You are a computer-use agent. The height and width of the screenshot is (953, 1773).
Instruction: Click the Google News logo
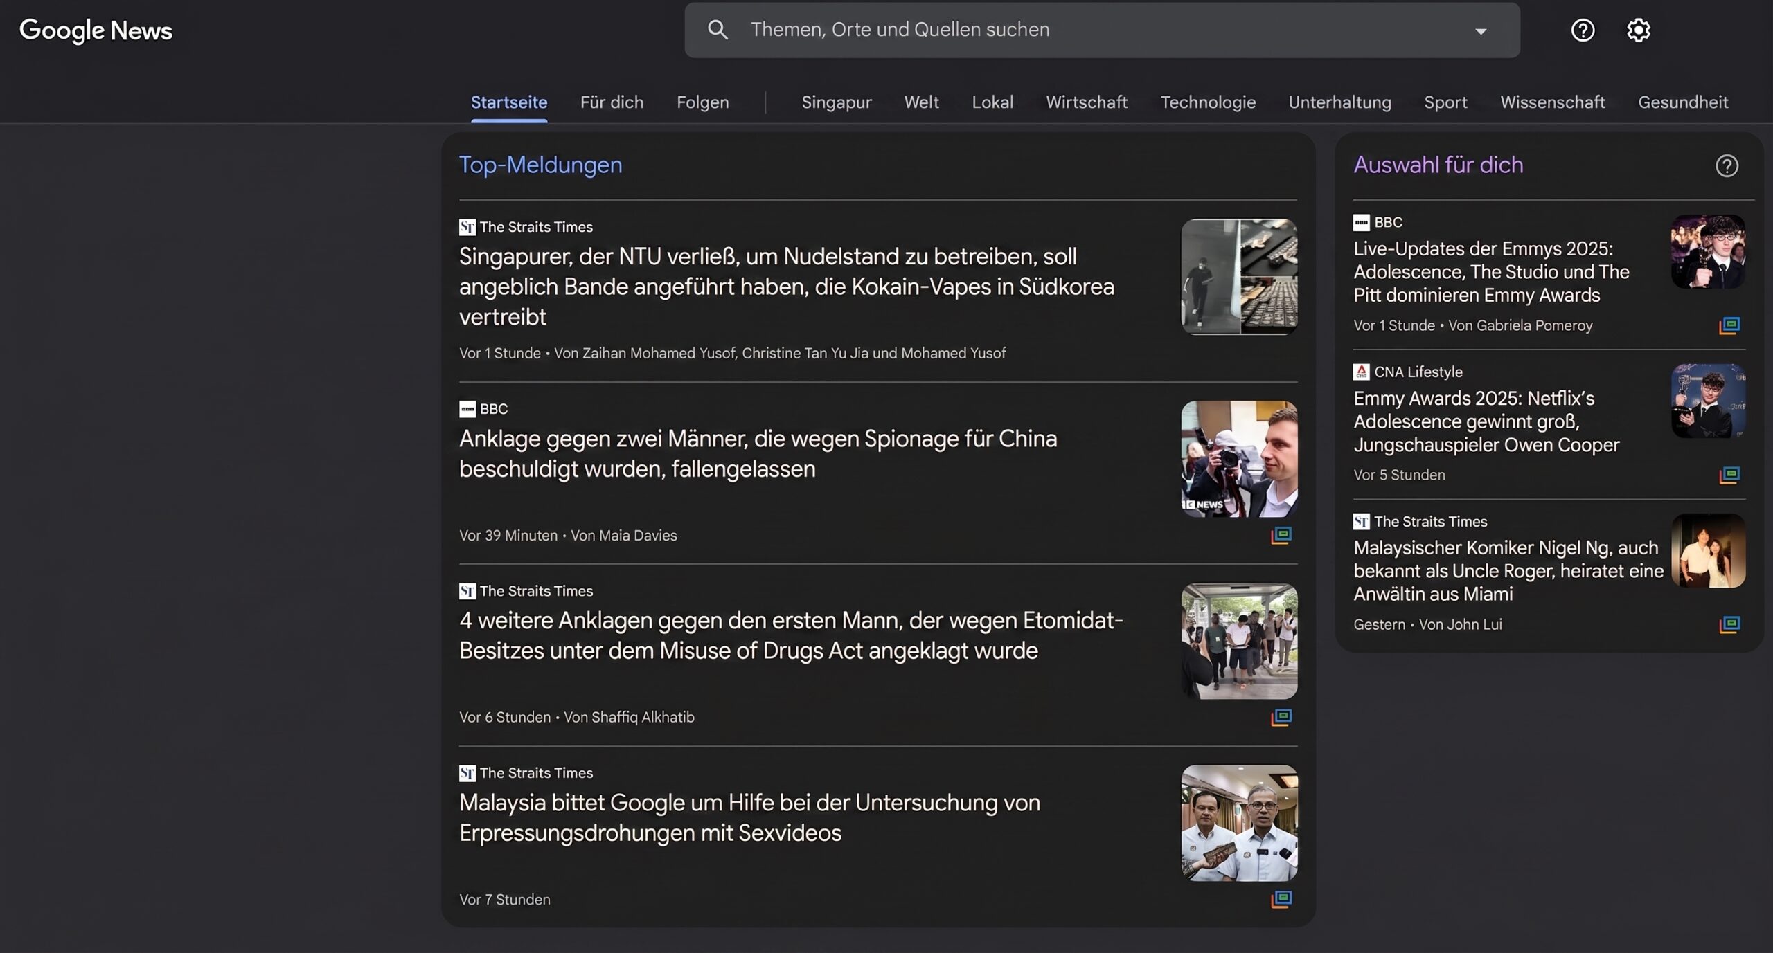pos(96,30)
